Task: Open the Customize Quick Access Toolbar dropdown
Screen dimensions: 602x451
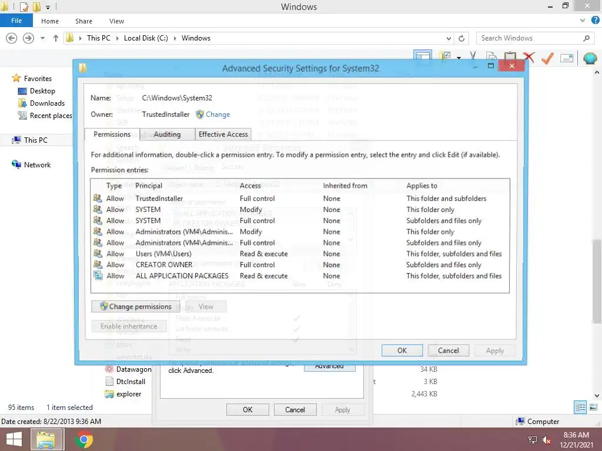Action: point(48,7)
